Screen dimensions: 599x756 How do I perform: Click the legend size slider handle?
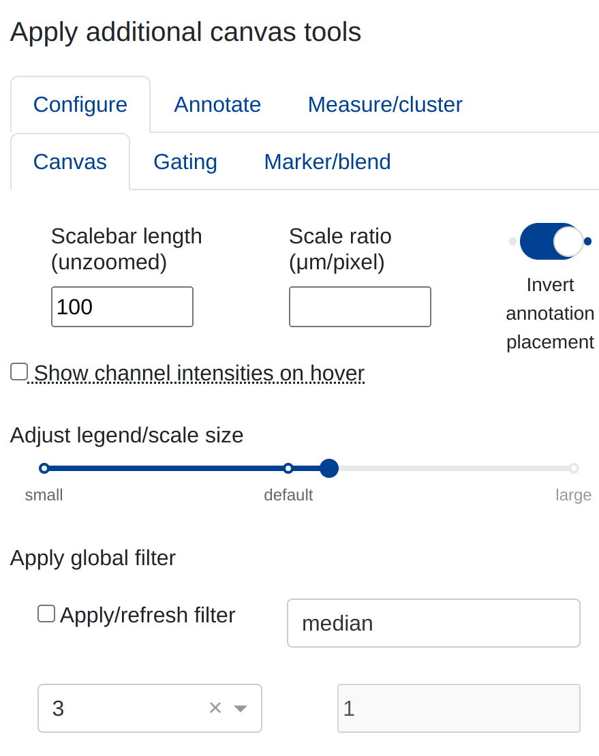pyautogui.click(x=329, y=468)
